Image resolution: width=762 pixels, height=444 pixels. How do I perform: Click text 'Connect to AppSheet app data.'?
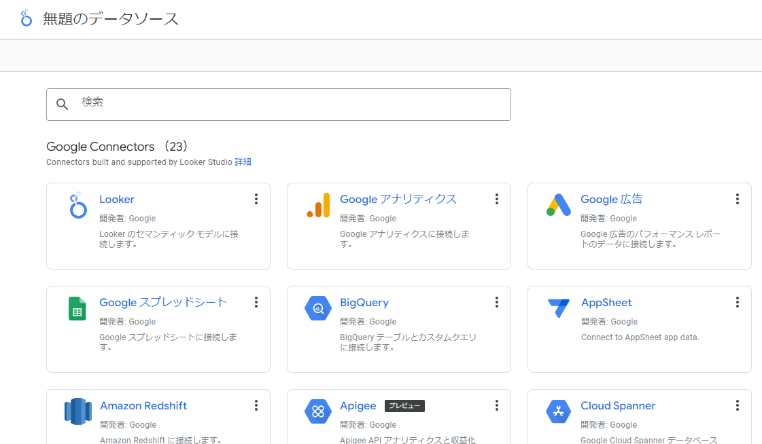click(x=640, y=337)
